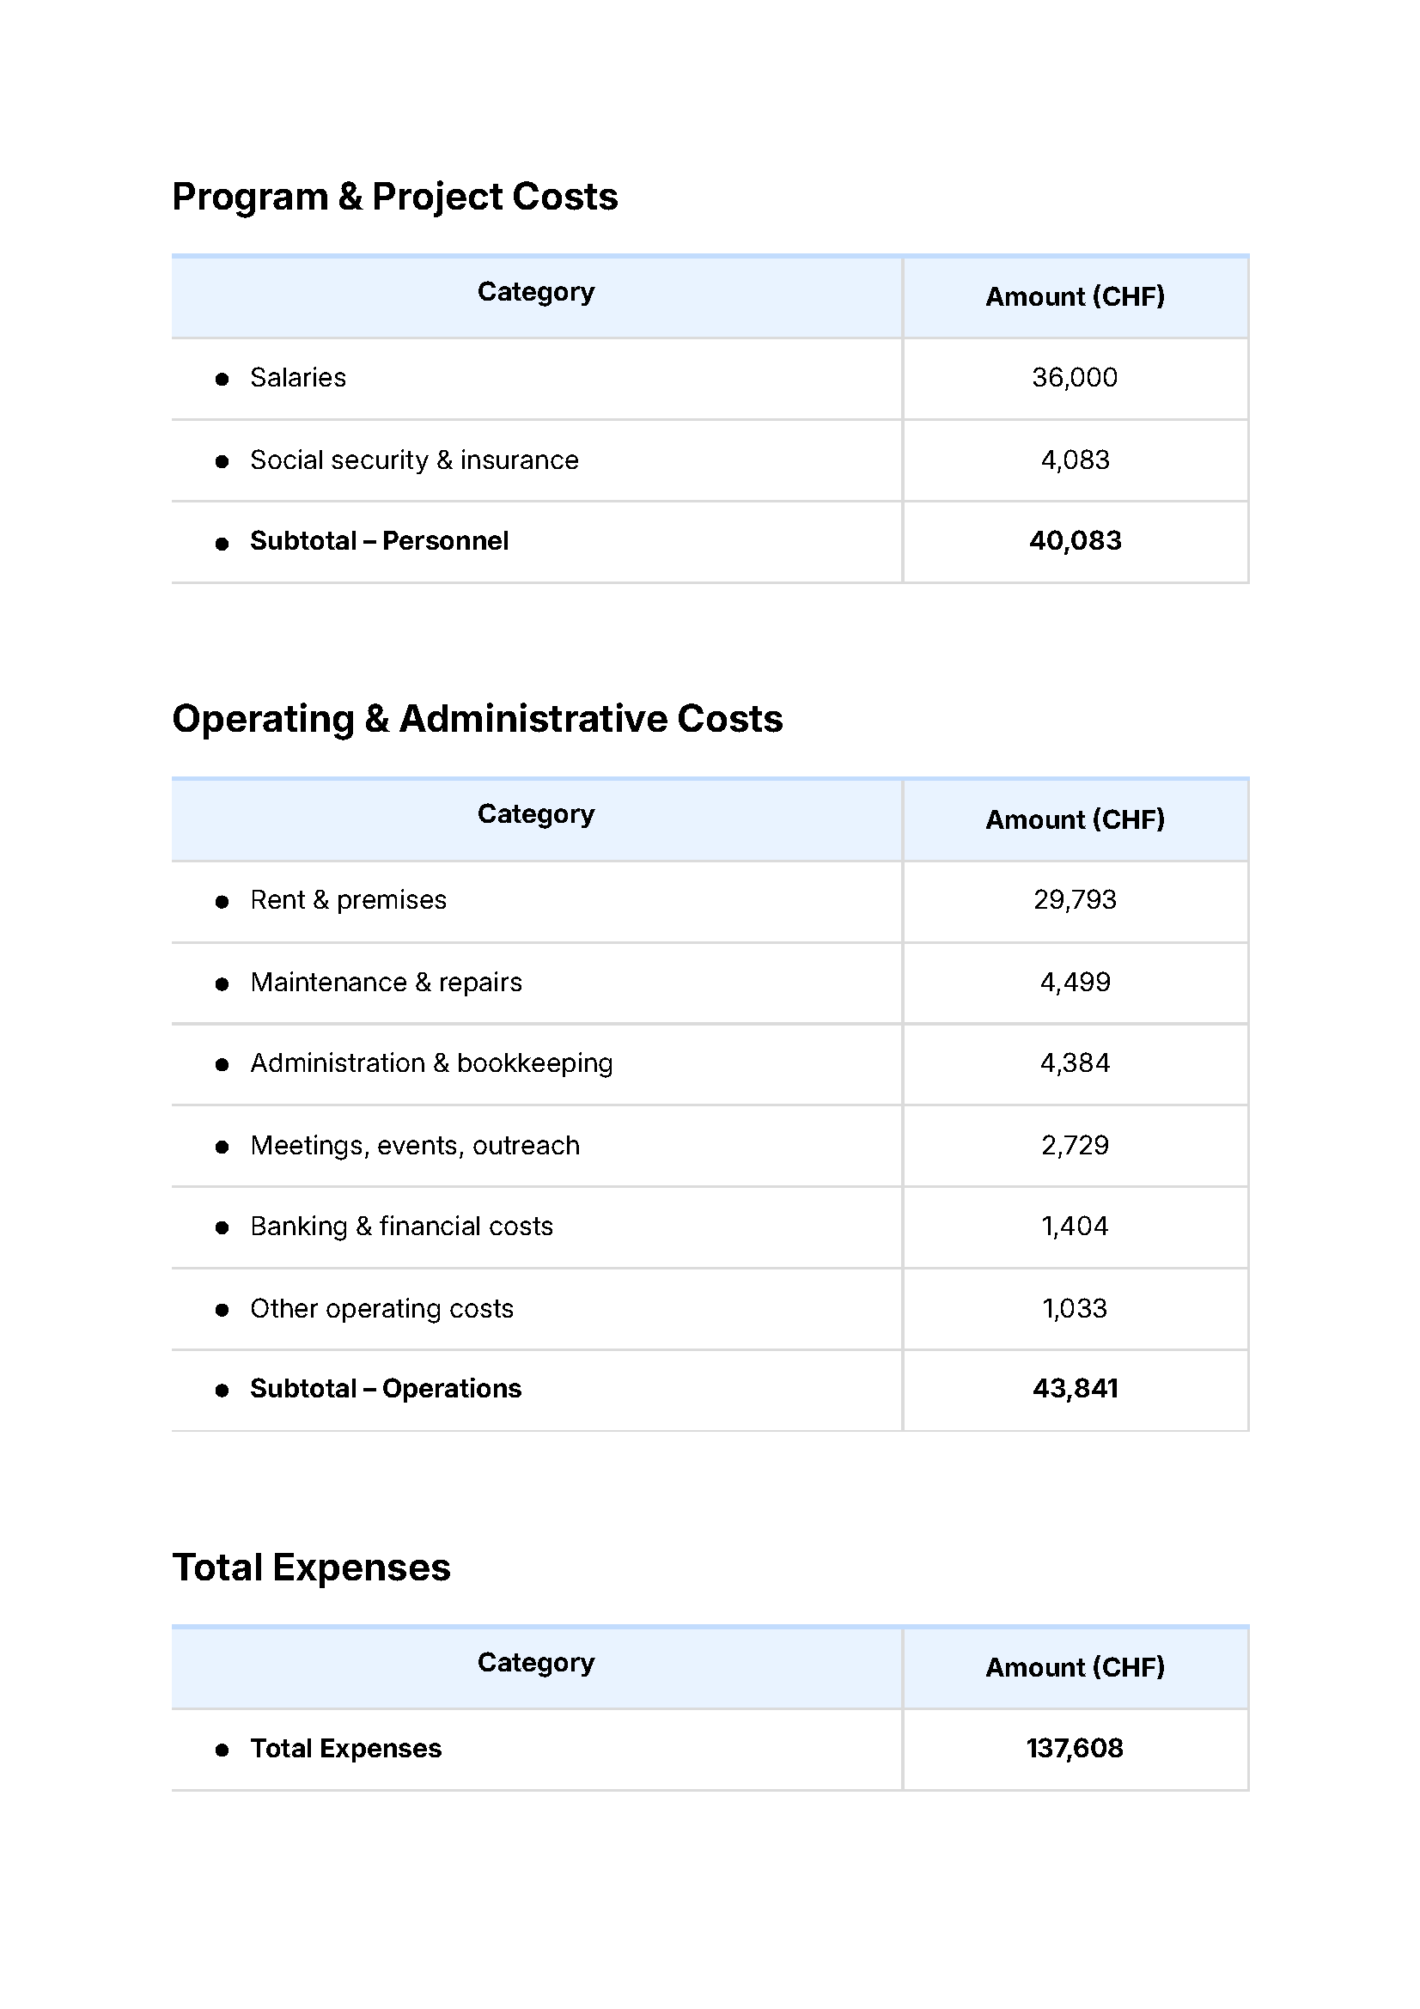Click the 40,083 personnel subtotal value

(x=1075, y=541)
